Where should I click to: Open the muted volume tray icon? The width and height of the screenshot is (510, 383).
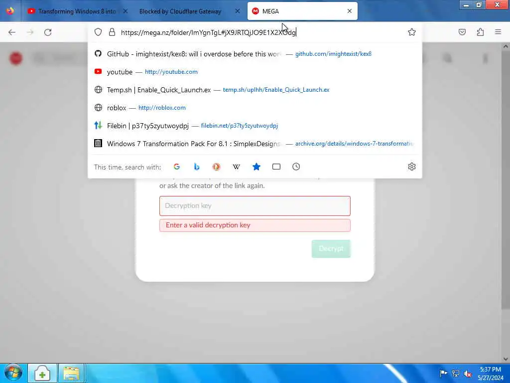click(468, 373)
